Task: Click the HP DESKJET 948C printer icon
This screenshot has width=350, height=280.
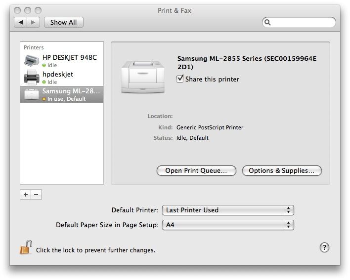Action: coord(32,61)
